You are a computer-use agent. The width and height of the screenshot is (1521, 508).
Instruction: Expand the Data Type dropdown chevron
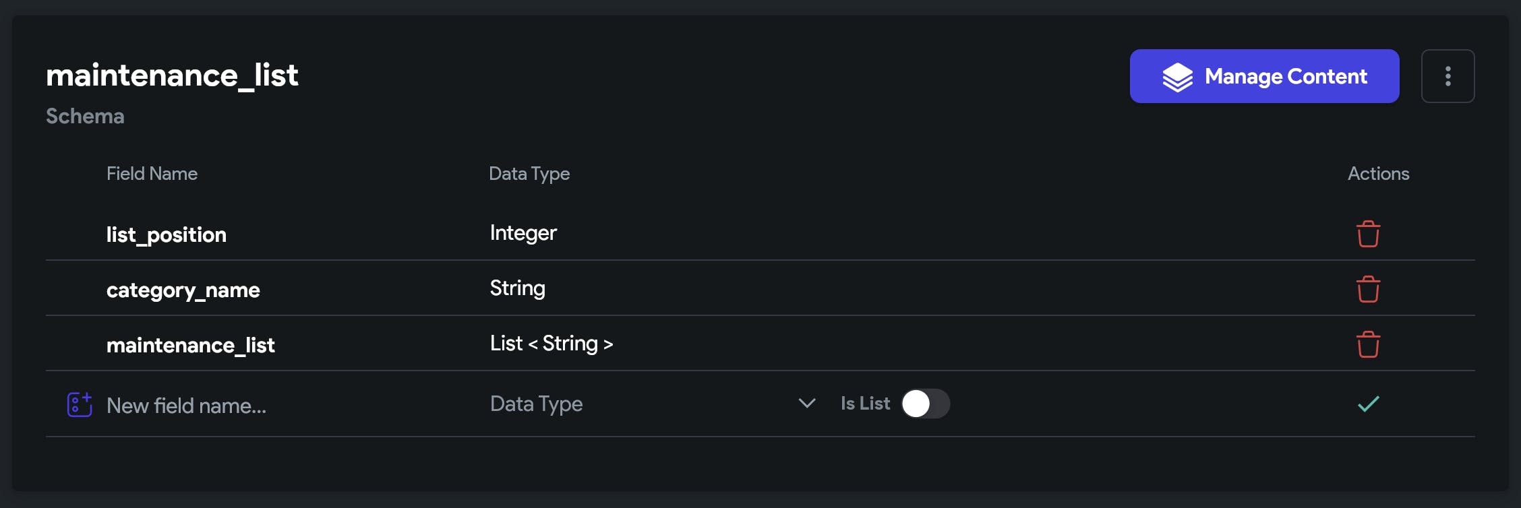coord(807,404)
